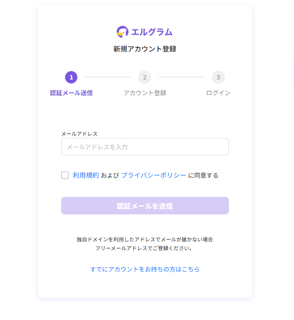The height and width of the screenshot is (320, 294).
Task: Click the 認証メール送信 step label
Action: click(x=71, y=93)
